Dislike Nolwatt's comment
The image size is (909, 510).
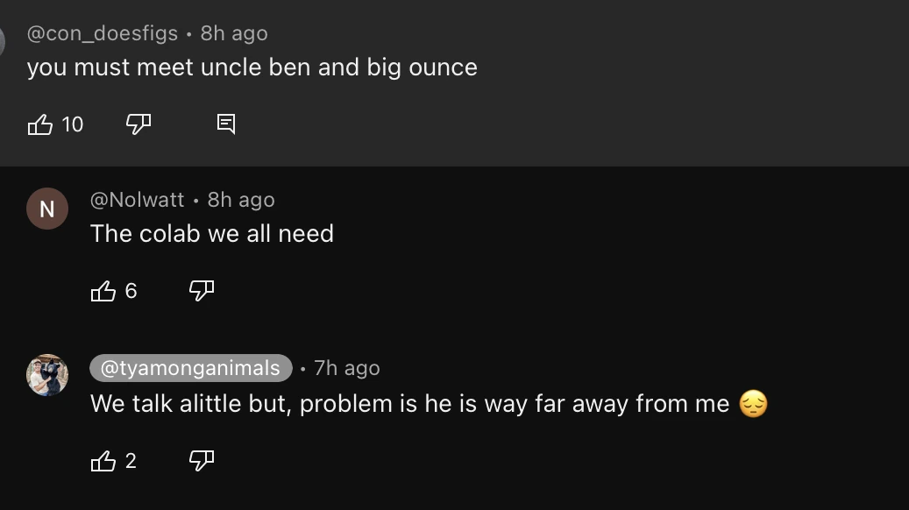tap(202, 291)
